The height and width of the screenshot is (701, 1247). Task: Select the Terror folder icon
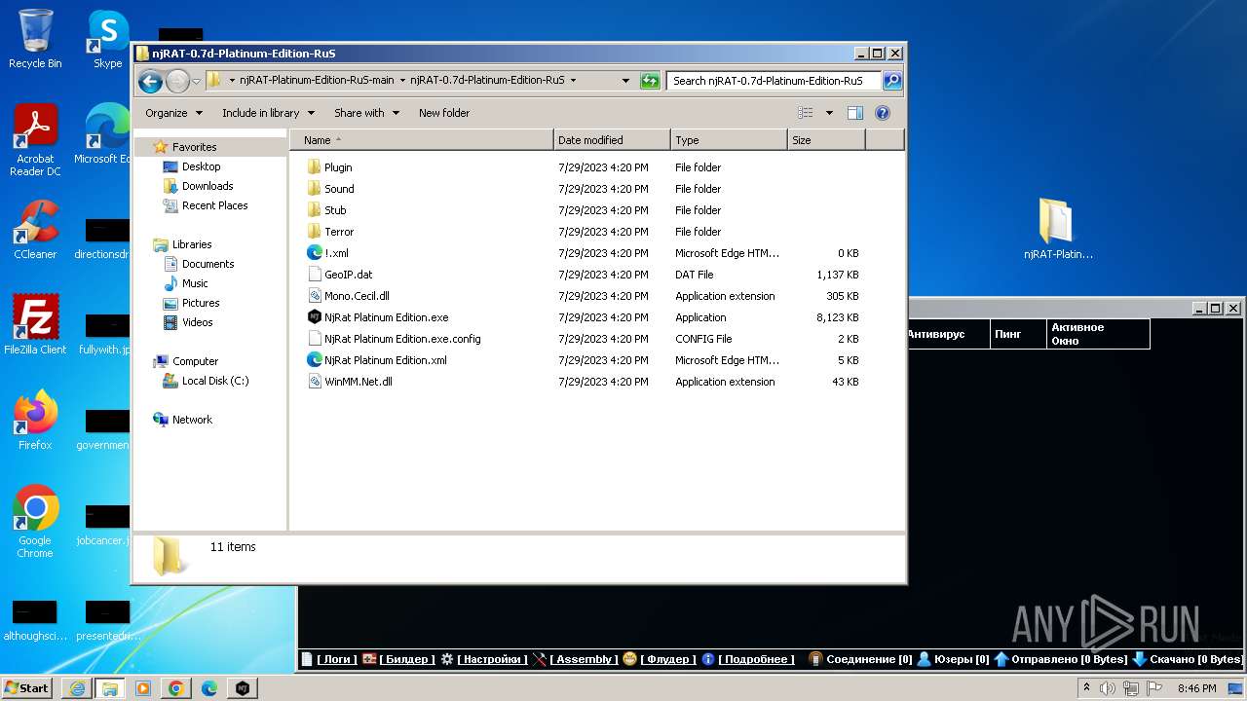[314, 232]
